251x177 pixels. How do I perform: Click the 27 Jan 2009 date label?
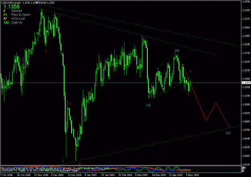pyautogui.click(x=108, y=175)
